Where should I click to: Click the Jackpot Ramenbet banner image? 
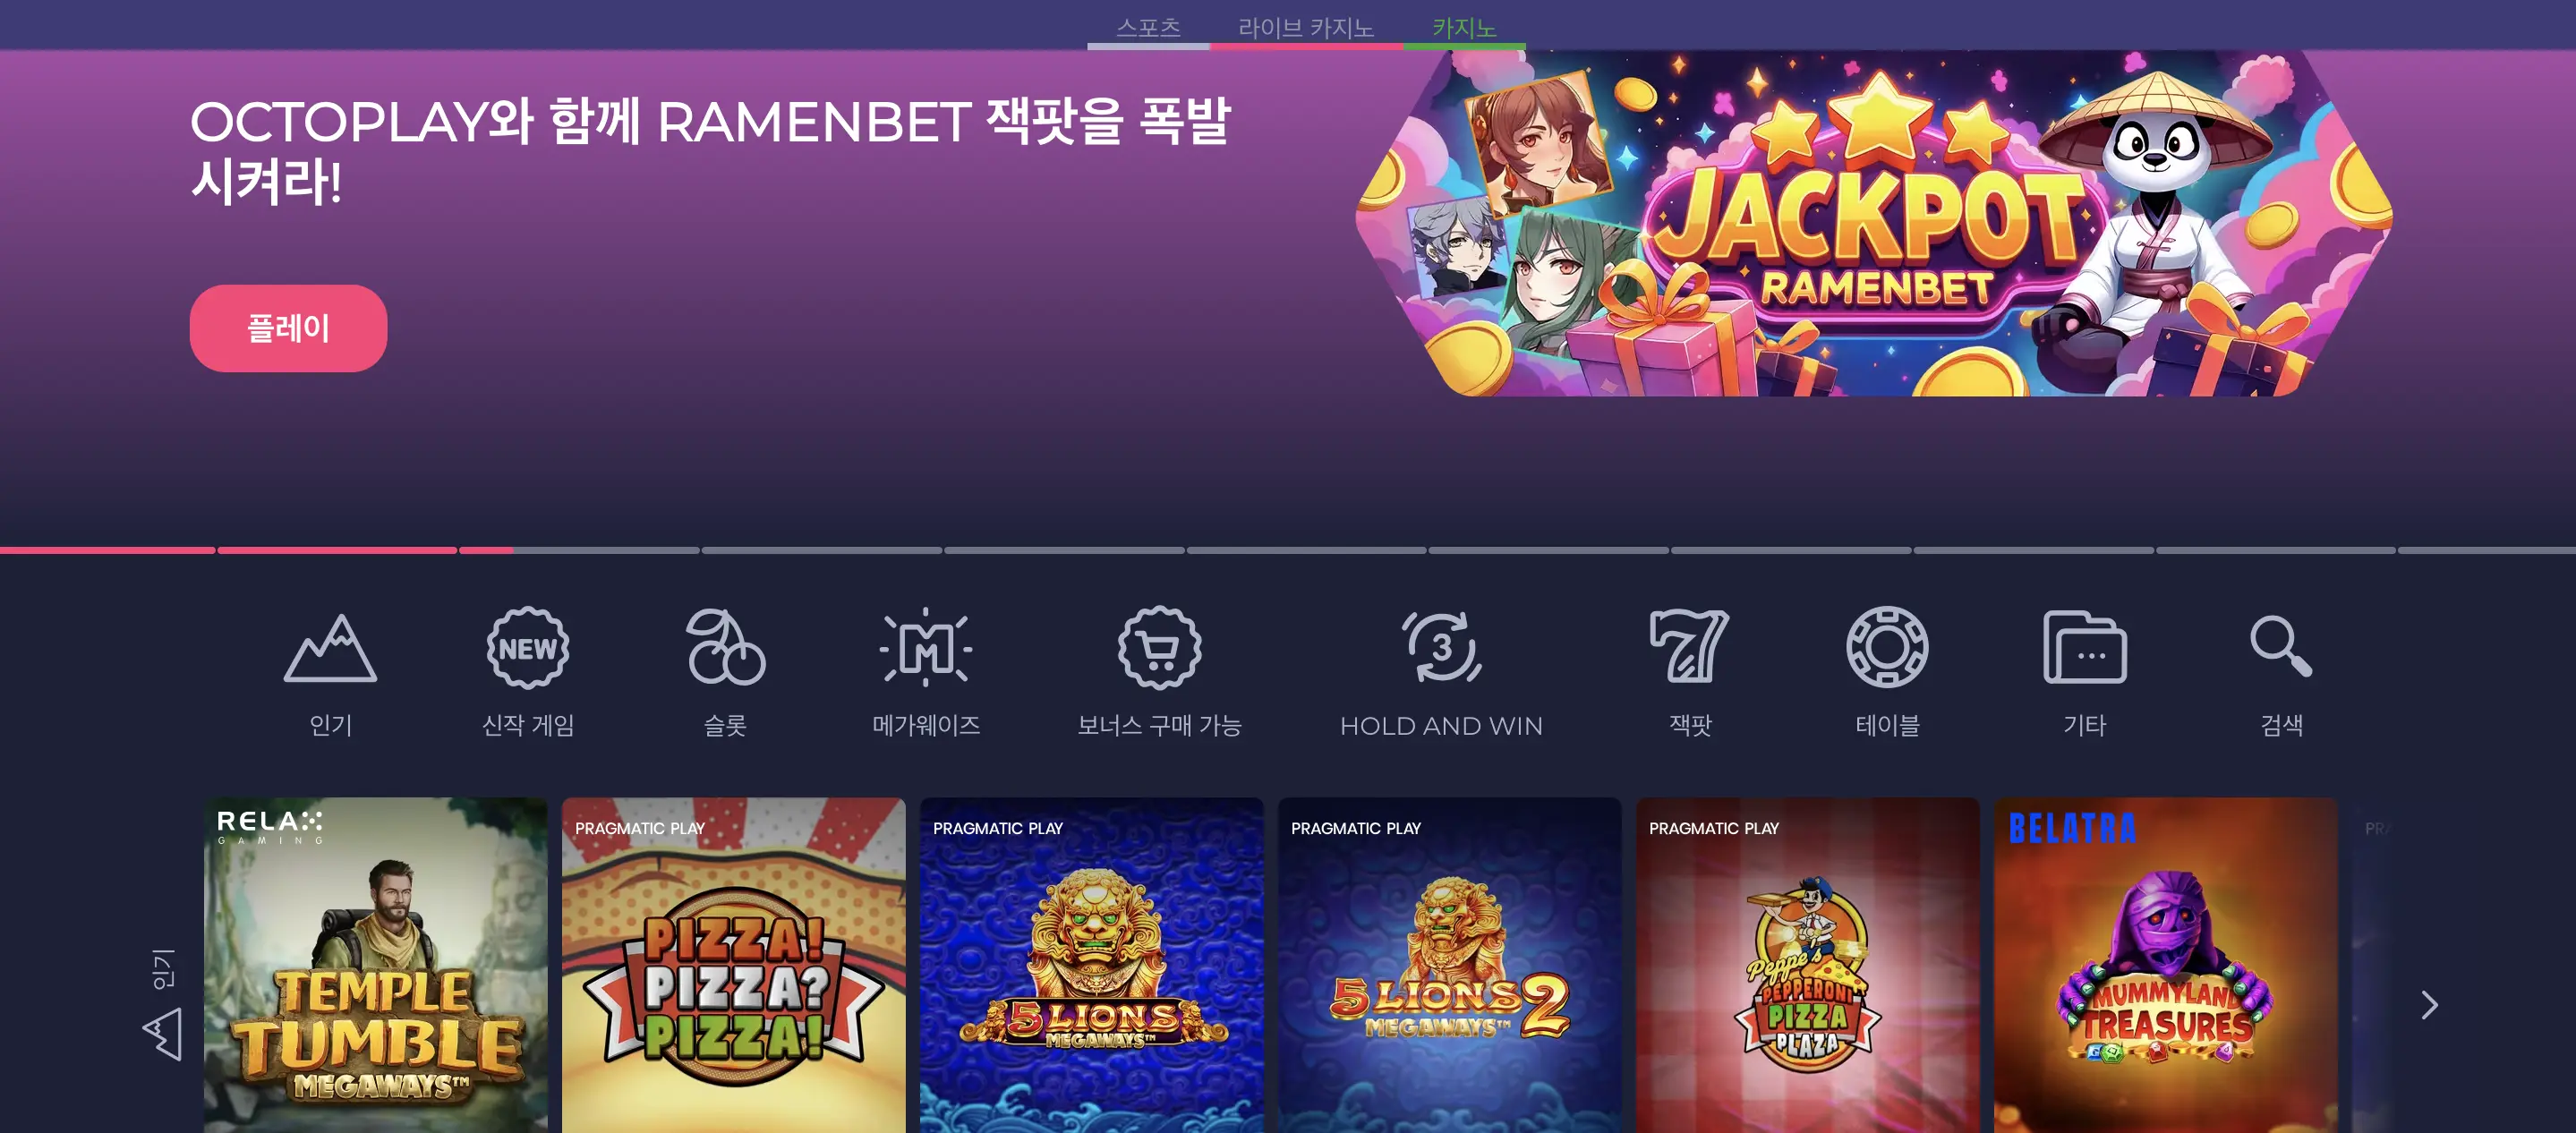(x=1874, y=223)
